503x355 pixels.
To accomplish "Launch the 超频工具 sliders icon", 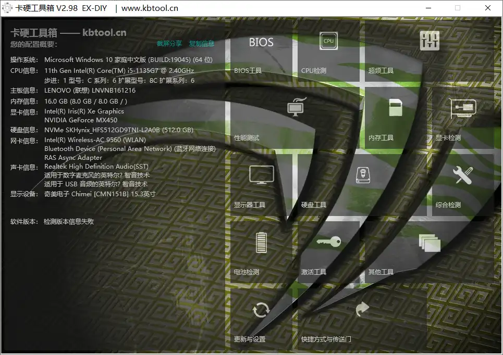I will click(x=429, y=41).
